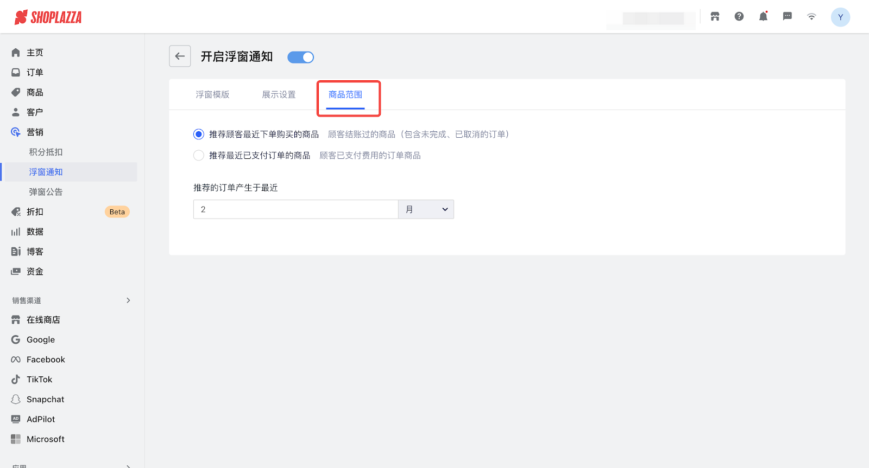The height and width of the screenshot is (468, 869).
Task: Click the back arrow button
Action: point(180,56)
